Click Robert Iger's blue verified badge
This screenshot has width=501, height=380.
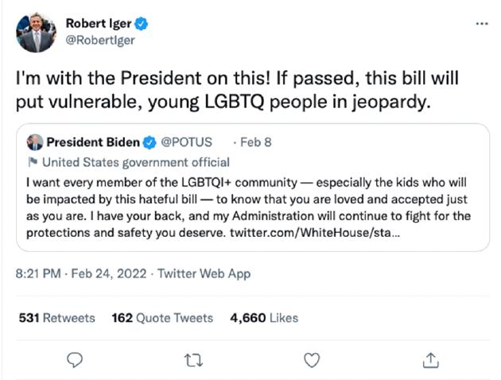pyautogui.click(x=142, y=24)
